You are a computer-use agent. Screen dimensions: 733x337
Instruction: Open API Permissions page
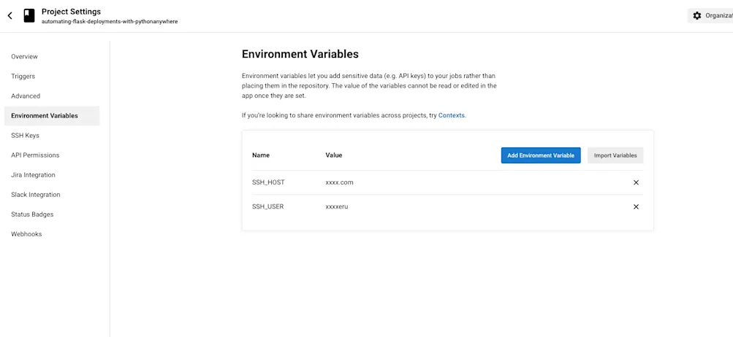[35, 155]
